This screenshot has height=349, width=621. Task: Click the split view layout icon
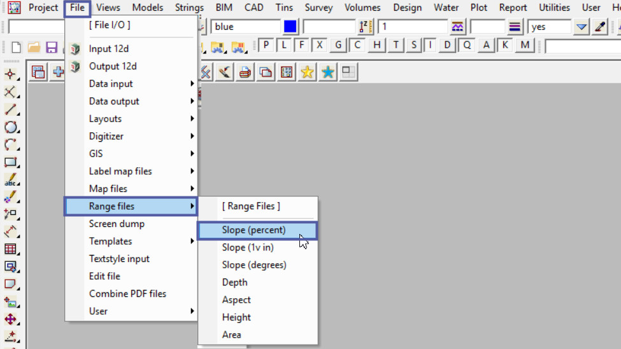(x=348, y=72)
